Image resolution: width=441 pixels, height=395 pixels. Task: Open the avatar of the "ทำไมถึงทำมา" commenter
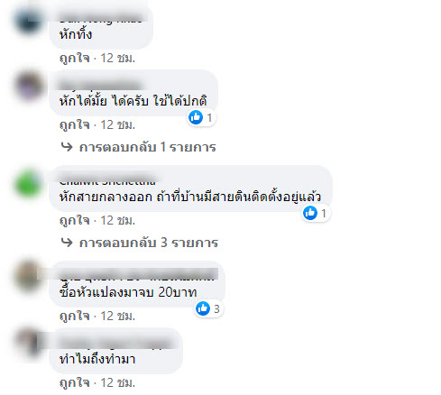point(28,342)
